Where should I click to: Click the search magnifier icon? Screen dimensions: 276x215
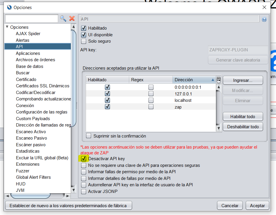(63, 19)
